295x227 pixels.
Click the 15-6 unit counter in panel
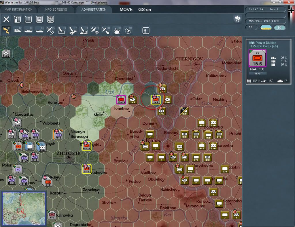click(257, 58)
